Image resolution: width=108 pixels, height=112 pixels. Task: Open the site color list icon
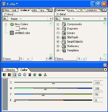pyautogui.click(x=45, y=75)
